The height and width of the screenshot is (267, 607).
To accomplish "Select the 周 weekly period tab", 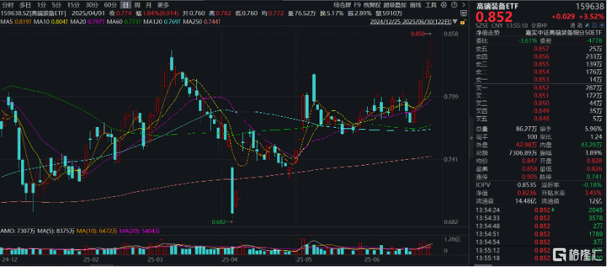I will pos(137,5).
